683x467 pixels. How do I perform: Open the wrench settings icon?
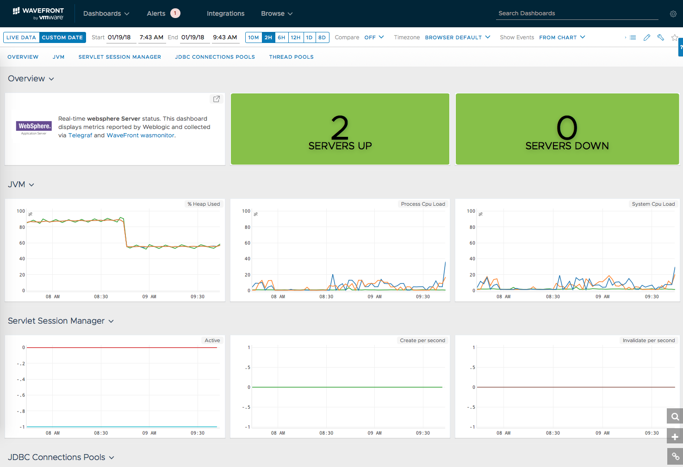[661, 37]
